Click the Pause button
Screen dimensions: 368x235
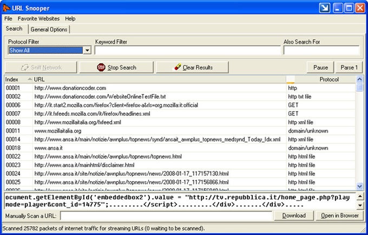[320, 67]
